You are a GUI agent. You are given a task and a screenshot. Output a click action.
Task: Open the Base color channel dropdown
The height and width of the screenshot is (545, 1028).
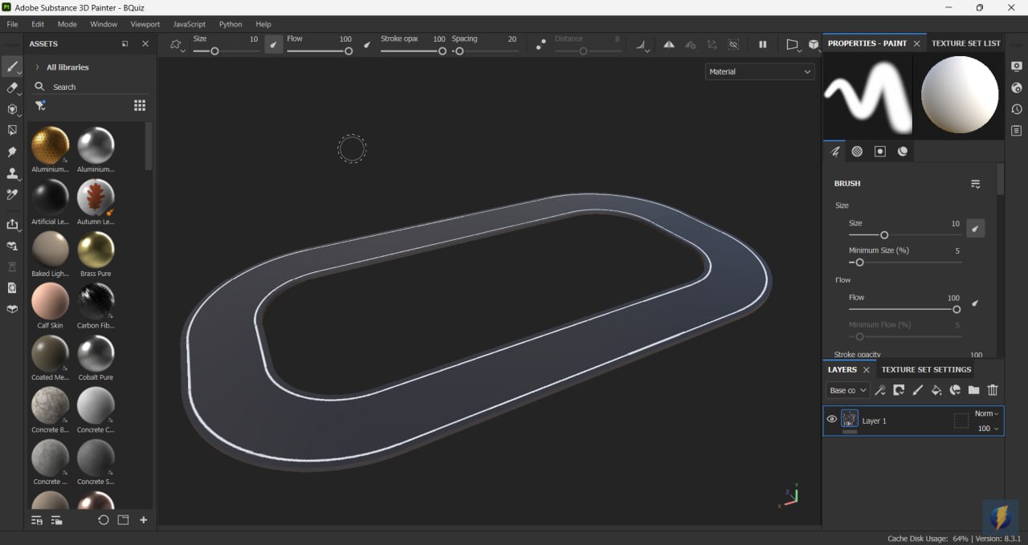point(848,390)
